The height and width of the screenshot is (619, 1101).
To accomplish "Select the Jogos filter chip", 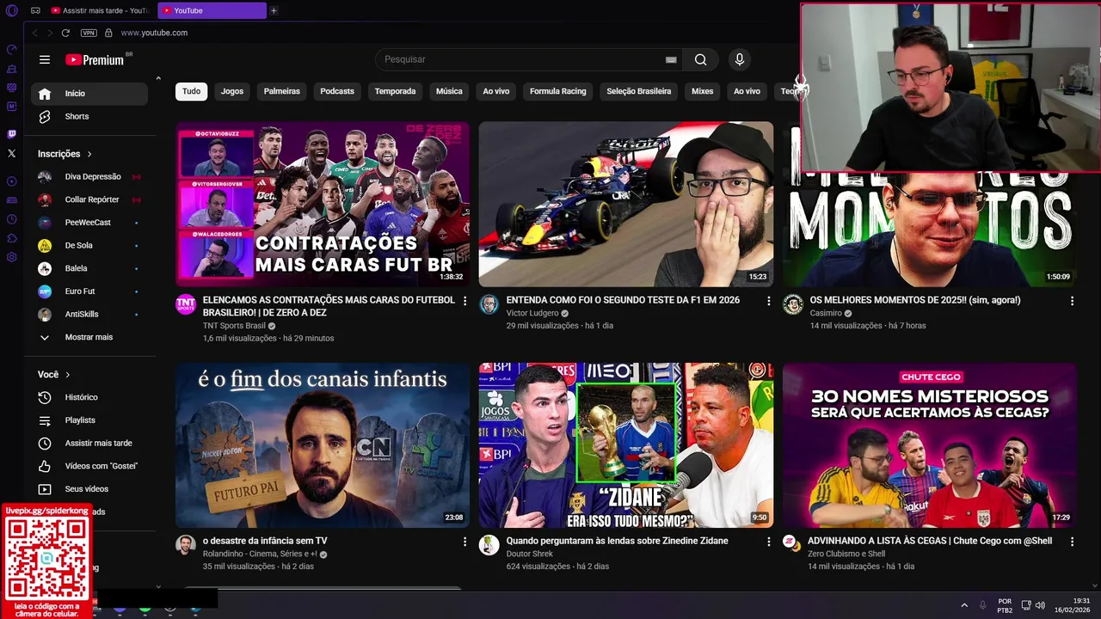I will point(232,91).
